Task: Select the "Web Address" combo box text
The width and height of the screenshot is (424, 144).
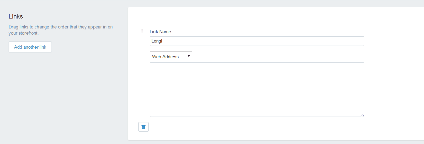Action: (x=165, y=57)
